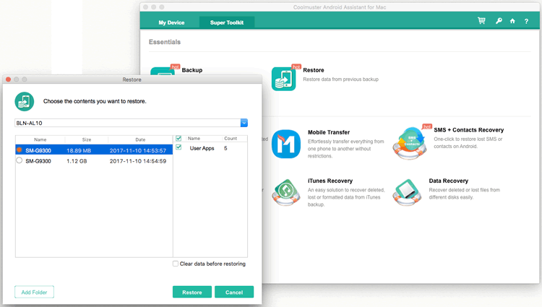Click the User Apps row label
This screenshot has height=307, width=542.
(202, 148)
